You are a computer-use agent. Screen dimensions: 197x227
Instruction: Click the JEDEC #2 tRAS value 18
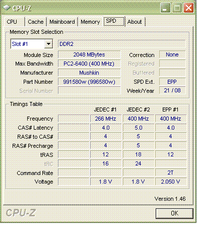tap(139, 154)
